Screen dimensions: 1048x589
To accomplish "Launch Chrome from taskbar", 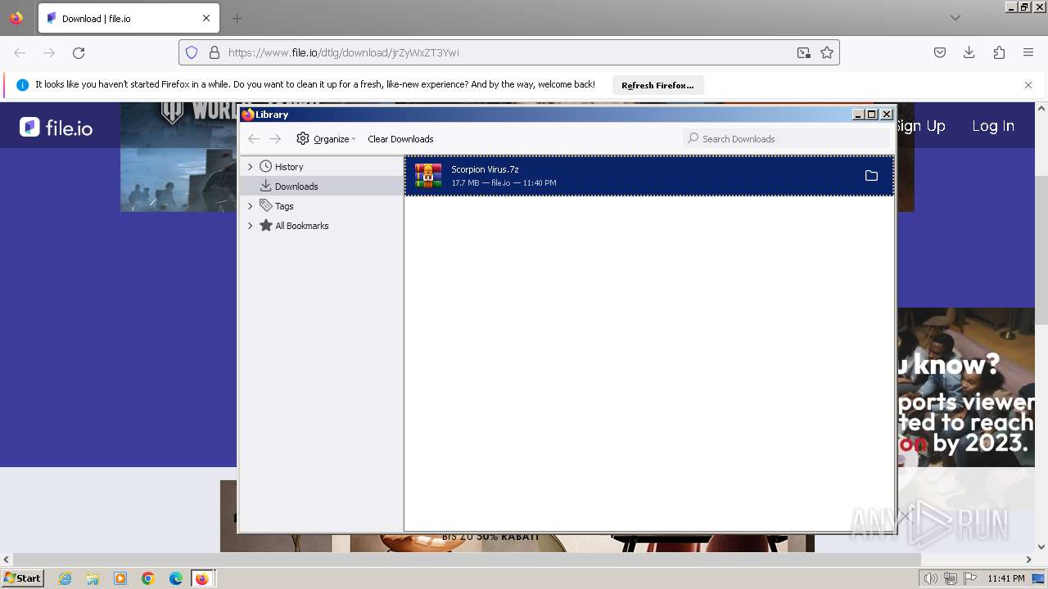I will click(148, 578).
